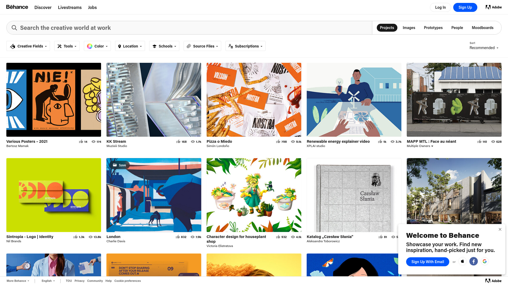Click the Adobe logo in the header

[x=494, y=7]
